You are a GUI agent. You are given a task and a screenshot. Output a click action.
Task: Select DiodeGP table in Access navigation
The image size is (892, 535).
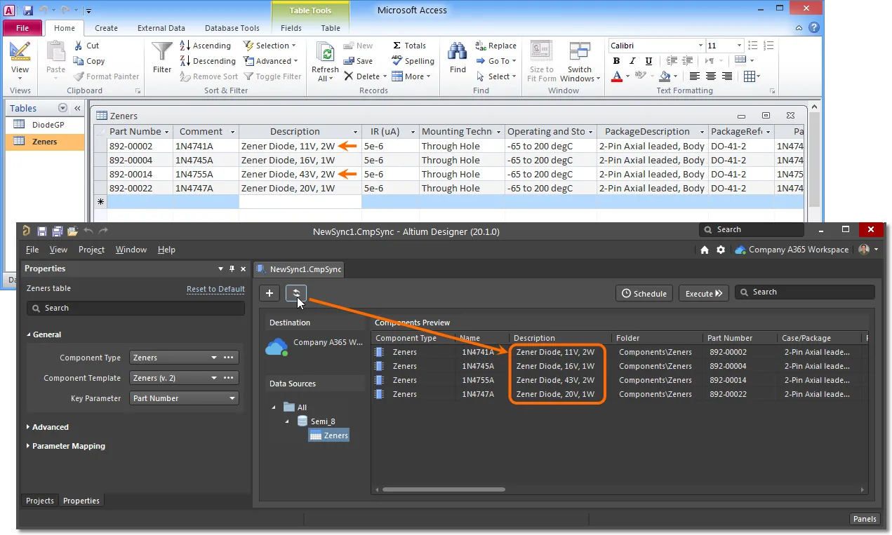click(x=45, y=125)
